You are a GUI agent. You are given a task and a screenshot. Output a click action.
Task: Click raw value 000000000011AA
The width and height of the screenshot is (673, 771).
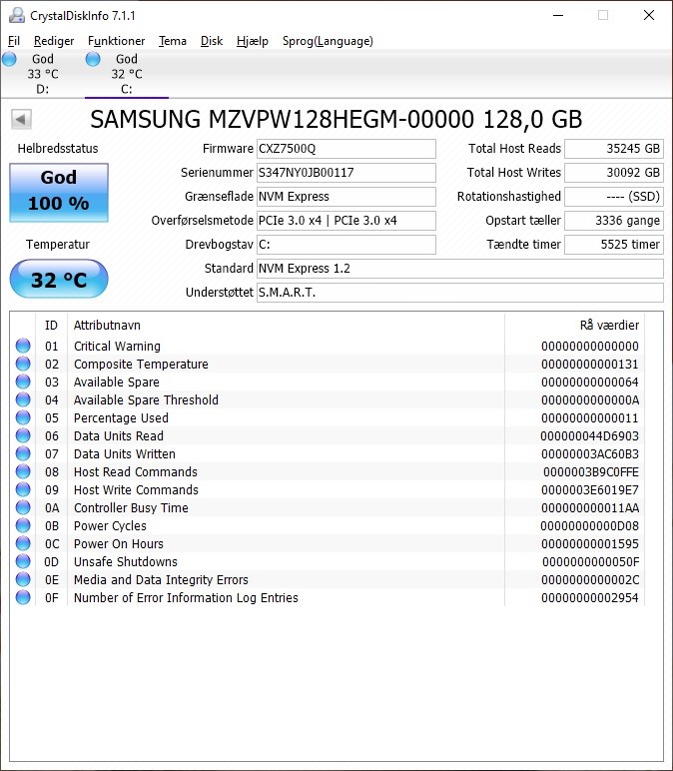[590, 508]
